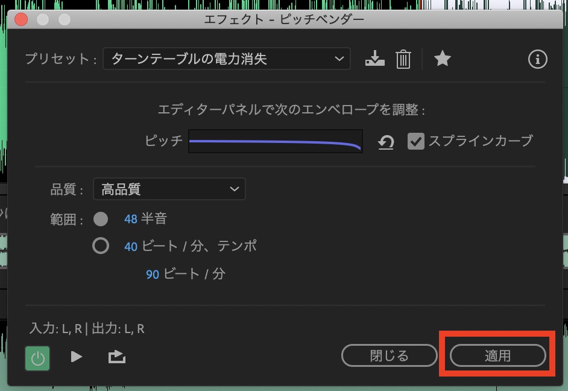Click the 適用 button

[497, 355]
